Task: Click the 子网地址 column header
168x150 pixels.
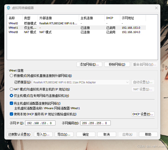Action: pyautogui.click(x=133, y=18)
